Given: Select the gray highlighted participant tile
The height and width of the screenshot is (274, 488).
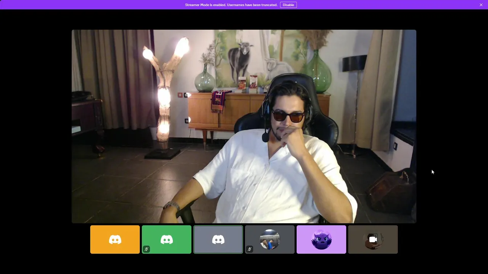Looking at the screenshot, I should 218,239.
